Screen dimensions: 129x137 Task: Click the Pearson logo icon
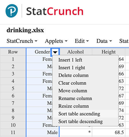[x=12, y=11]
